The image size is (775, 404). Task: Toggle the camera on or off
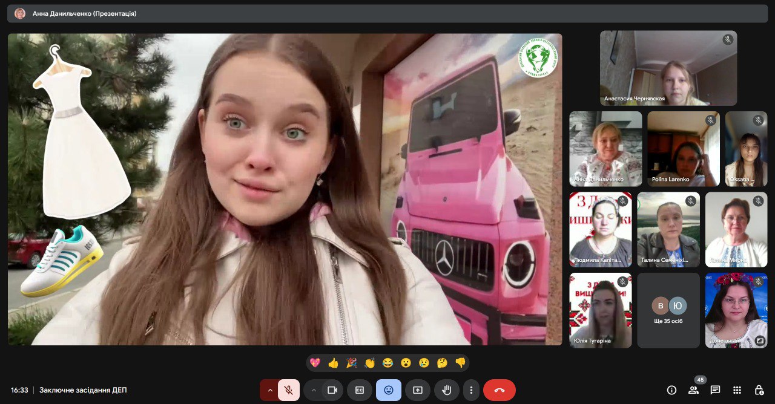pos(332,390)
